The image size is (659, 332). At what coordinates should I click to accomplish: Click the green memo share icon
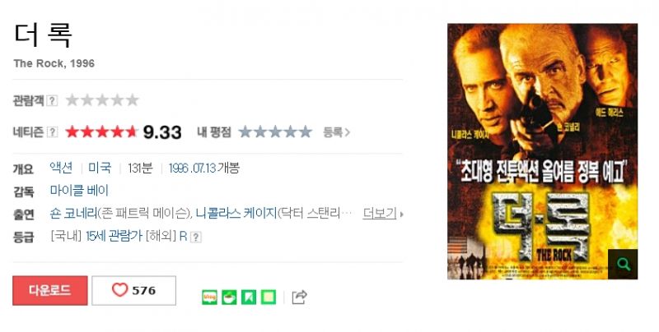tap(269, 297)
